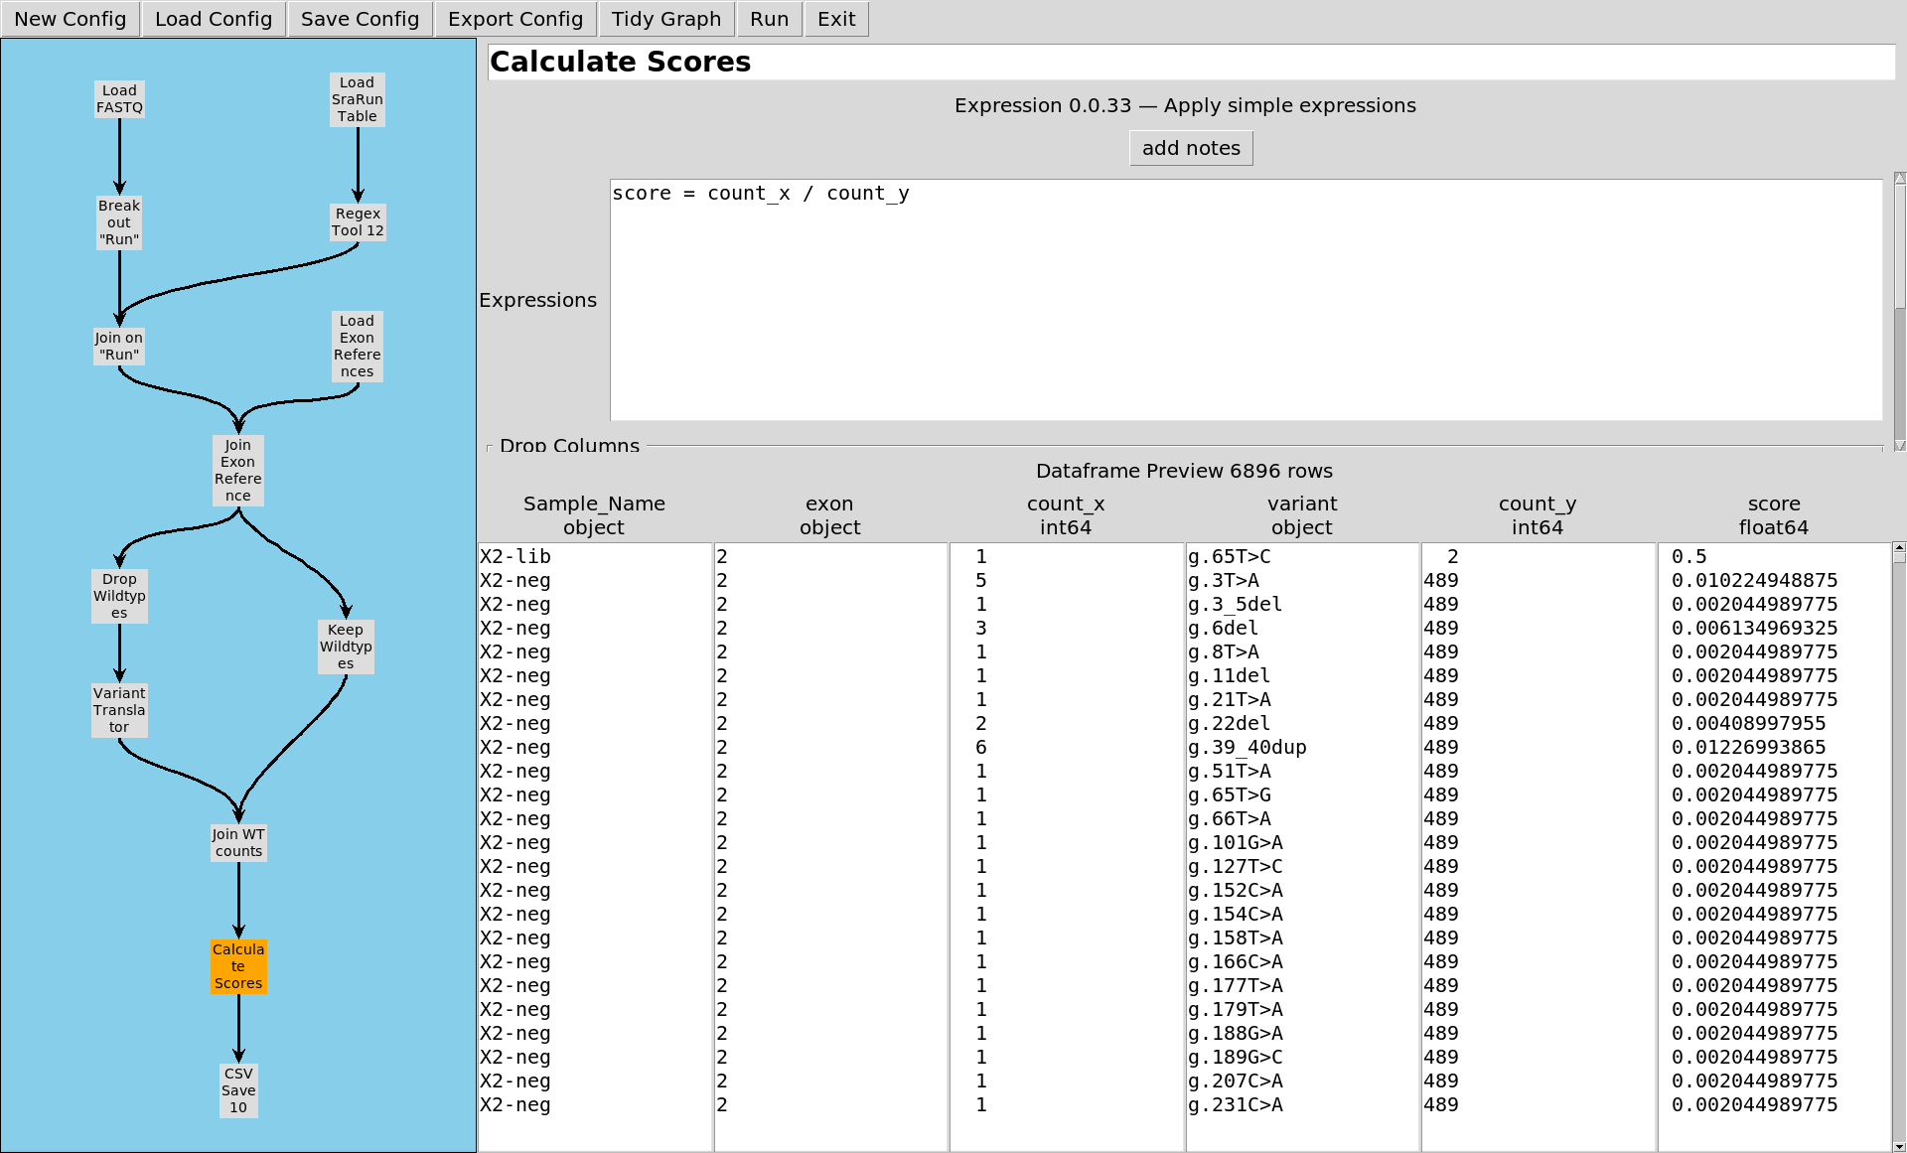
Task: Click the dataframe preview vertical scrollbar
Action: tap(1899, 844)
